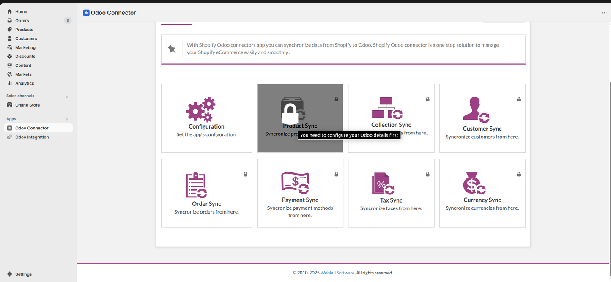This screenshot has height=282, width=611.
Task: Click the small lock on Product Sync card
Action: pyautogui.click(x=337, y=99)
